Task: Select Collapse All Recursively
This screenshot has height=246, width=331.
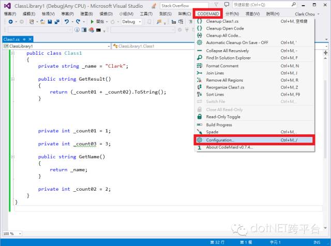Action: pos(254,51)
